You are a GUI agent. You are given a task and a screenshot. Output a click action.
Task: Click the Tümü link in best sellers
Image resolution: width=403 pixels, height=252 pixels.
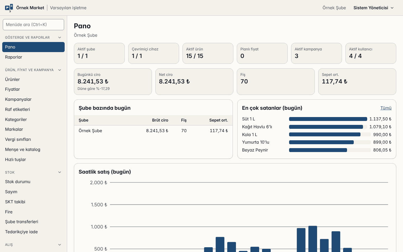click(x=386, y=108)
